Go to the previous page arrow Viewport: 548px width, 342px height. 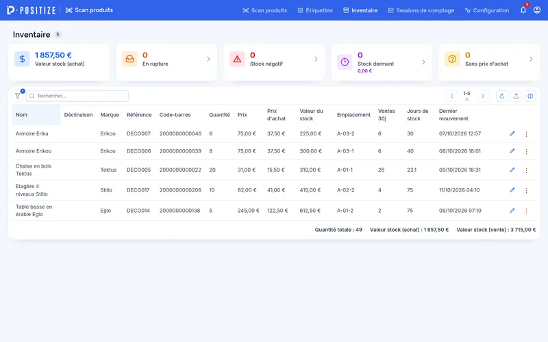(452, 96)
